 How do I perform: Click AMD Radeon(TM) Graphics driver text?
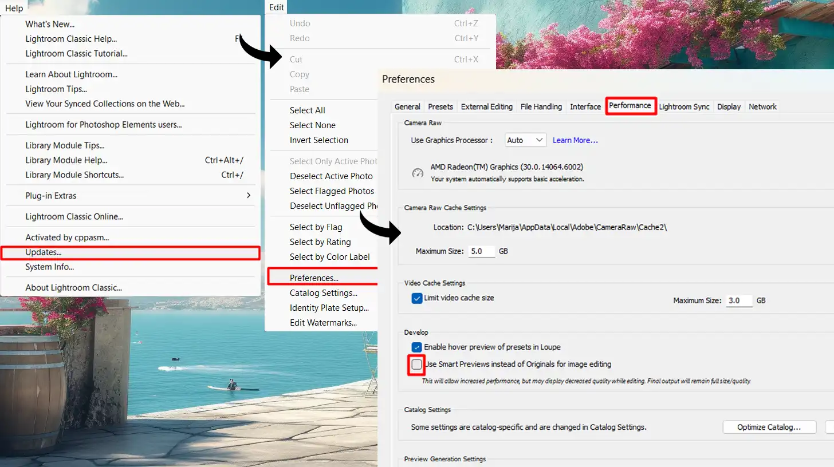pyautogui.click(x=506, y=167)
